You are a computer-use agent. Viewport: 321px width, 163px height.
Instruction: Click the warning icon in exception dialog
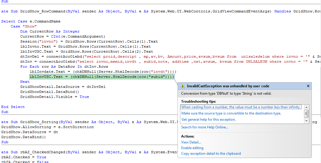point(182,86)
